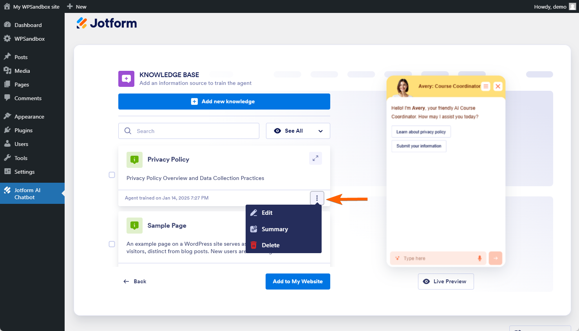The width and height of the screenshot is (579, 331).
Task: Open My WPSandbox site in admin bar
Action: (x=32, y=7)
